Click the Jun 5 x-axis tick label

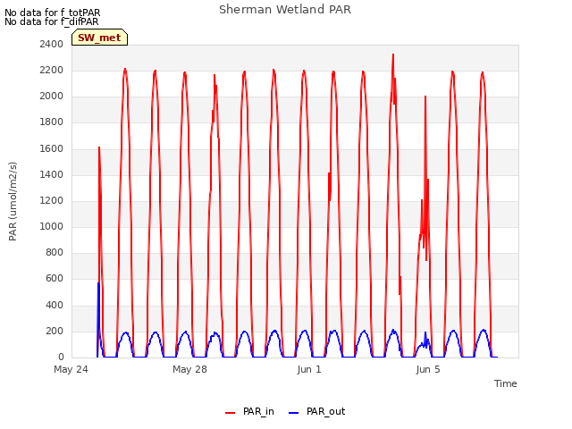428,369
